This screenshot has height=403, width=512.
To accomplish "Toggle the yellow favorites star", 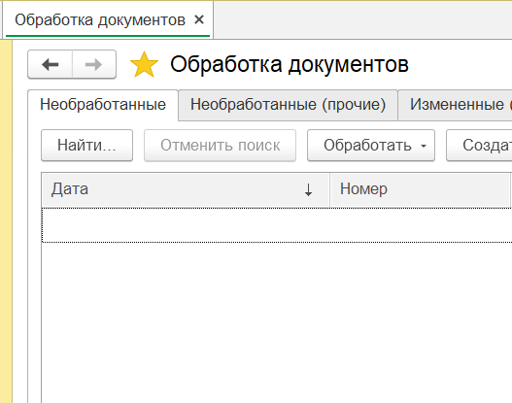I will point(144,65).
